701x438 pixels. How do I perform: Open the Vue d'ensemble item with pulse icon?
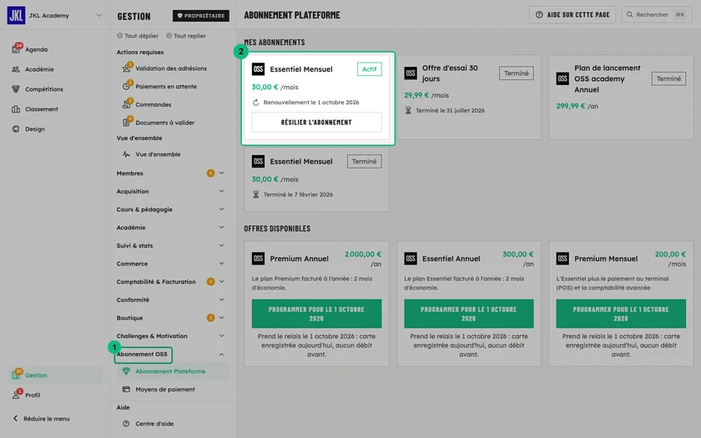pyautogui.click(x=158, y=154)
